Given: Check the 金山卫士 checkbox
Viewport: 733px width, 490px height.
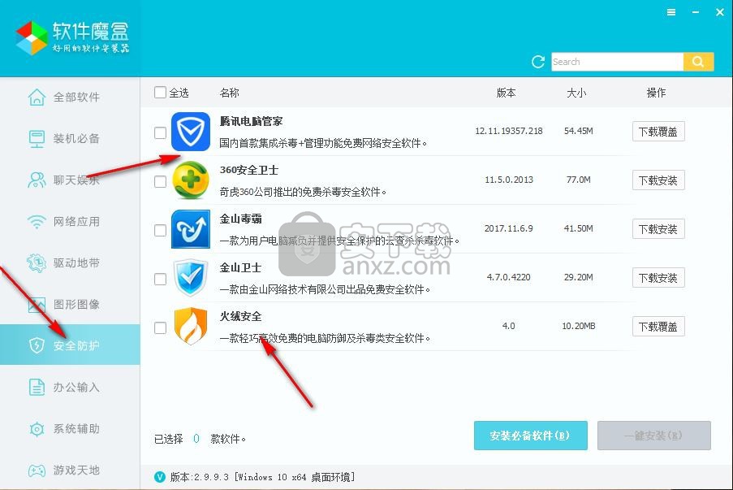Looking at the screenshot, I should click(161, 279).
